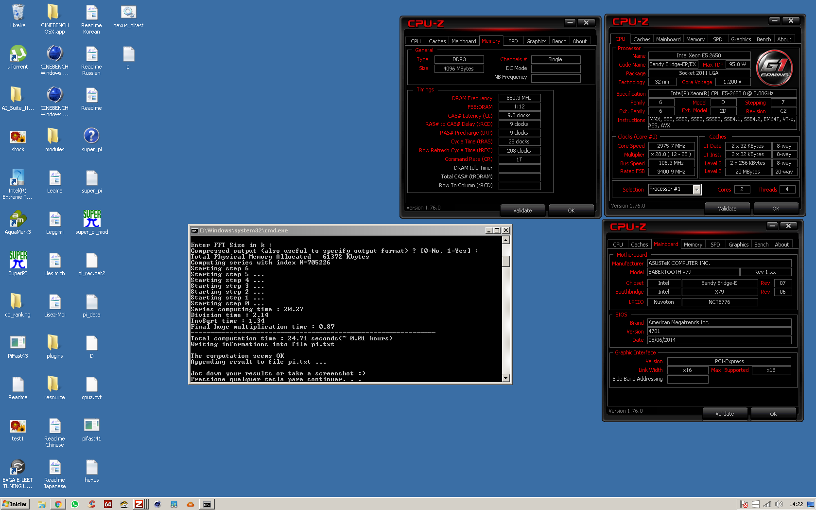The image size is (816, 510).
Task: Expand the Processor #1 selection dropdown
Action: click(696, 190)
